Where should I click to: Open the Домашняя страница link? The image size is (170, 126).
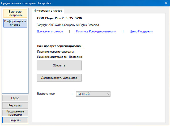point(50,31)
